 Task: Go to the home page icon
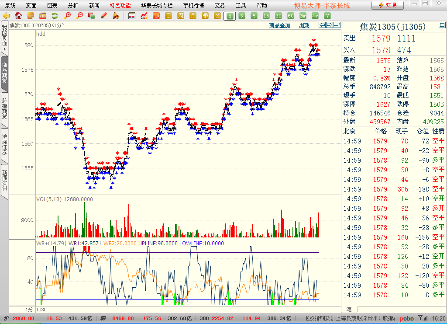(18, 16)
